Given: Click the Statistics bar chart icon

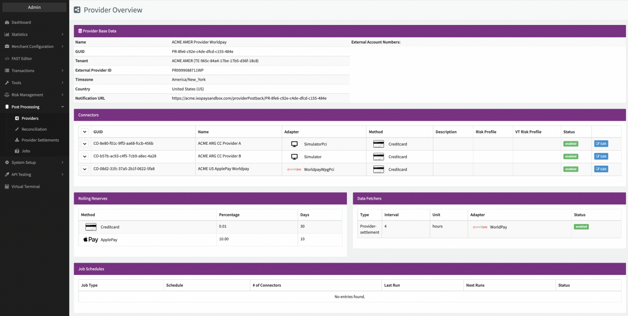Looking at the screenshot, I should 7,35.
